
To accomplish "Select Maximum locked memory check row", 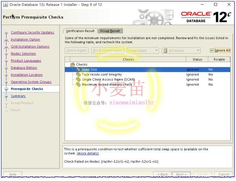I will coord(147,84).
